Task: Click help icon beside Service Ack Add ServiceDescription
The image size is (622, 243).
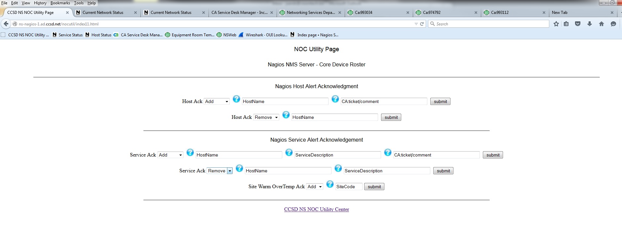Action: click(x=289, y=152)
